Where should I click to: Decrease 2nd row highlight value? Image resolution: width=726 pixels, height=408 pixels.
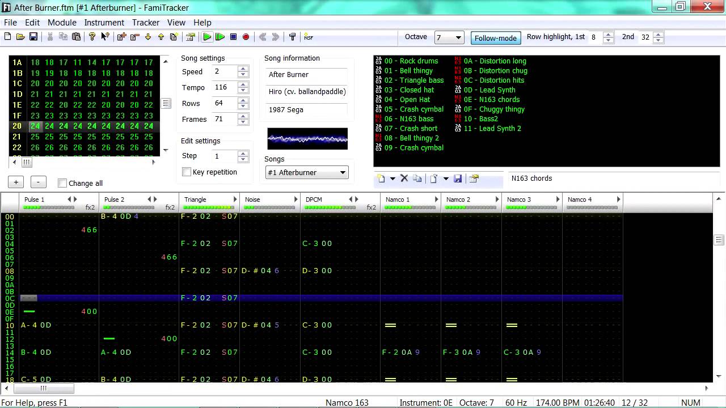659,41
